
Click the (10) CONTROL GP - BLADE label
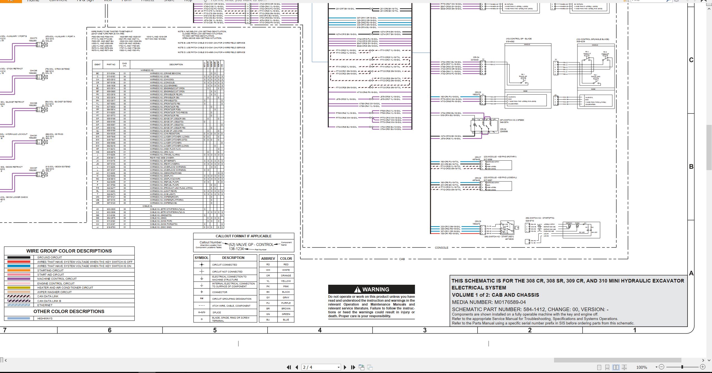point(518,39)
